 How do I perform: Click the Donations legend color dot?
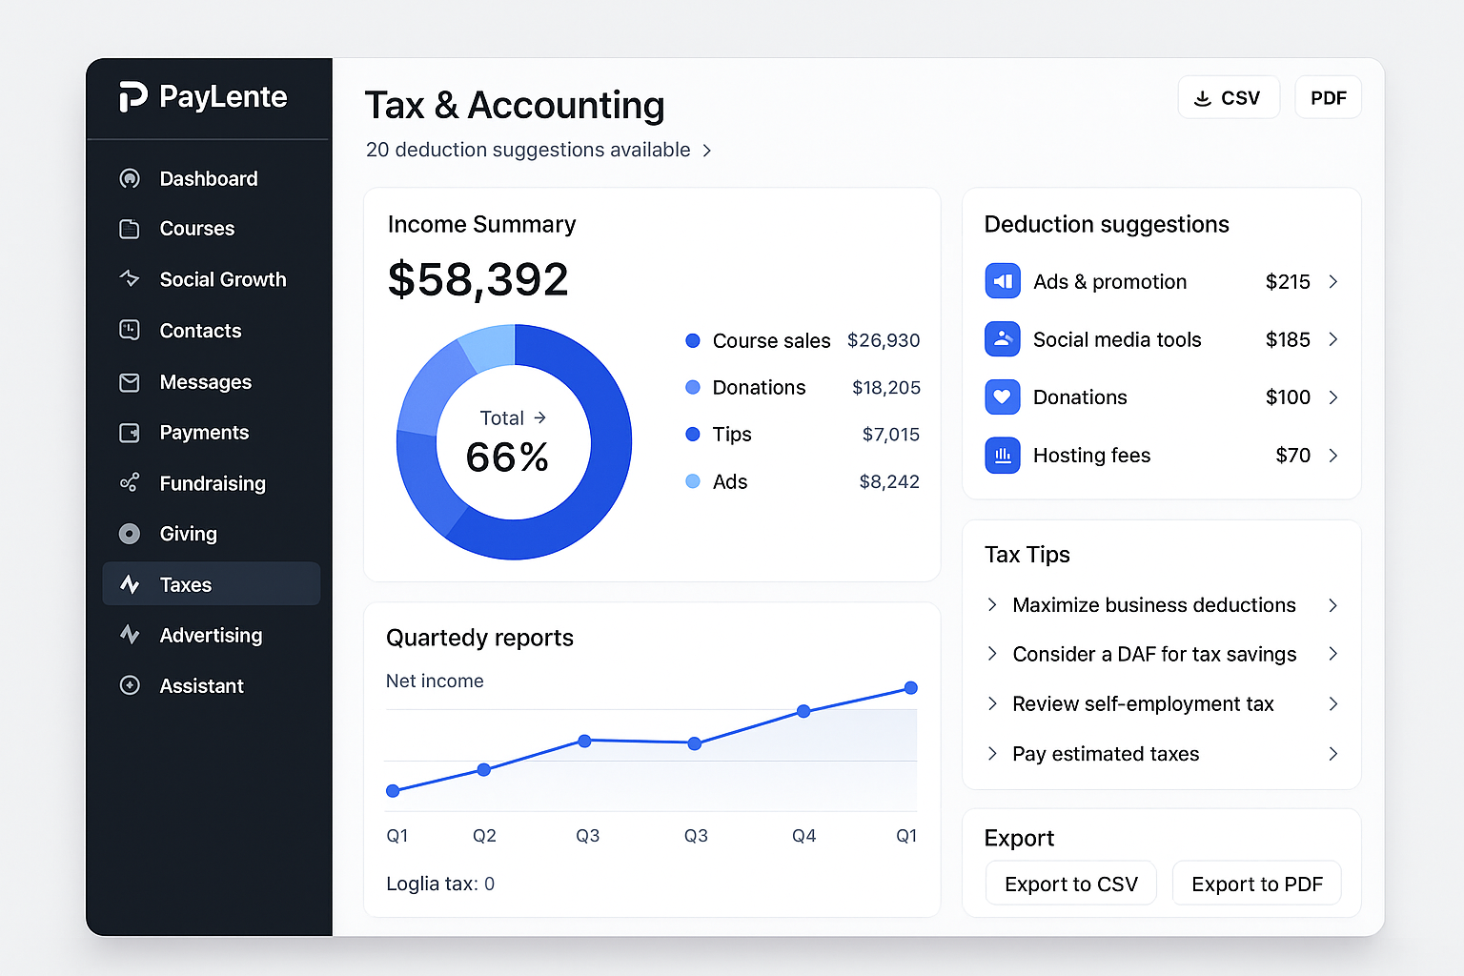coord(693,387)
